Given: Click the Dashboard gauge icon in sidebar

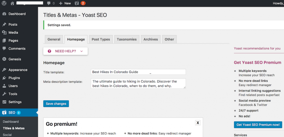Looking at the screenshot, I should click(4, 14).
